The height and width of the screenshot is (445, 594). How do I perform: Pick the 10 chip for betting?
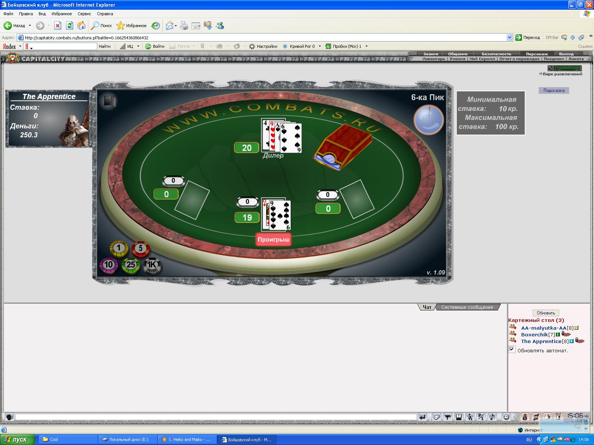[108, 265]
